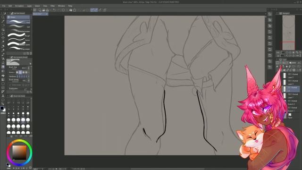
Task: Toggle first Snap button in command bar
Action: click(92, 10)
